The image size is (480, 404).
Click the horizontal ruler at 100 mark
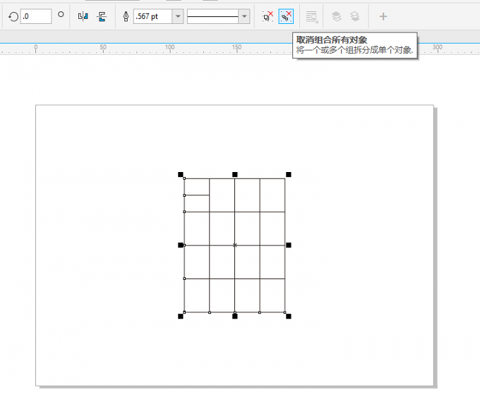tap(169, 49)
